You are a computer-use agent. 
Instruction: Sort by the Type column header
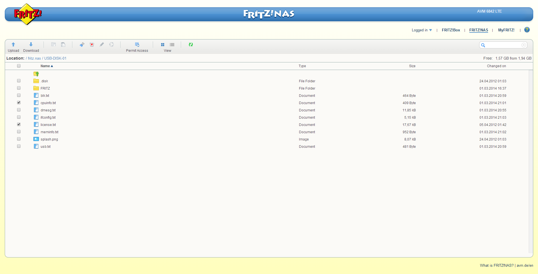tap(302, 66)
